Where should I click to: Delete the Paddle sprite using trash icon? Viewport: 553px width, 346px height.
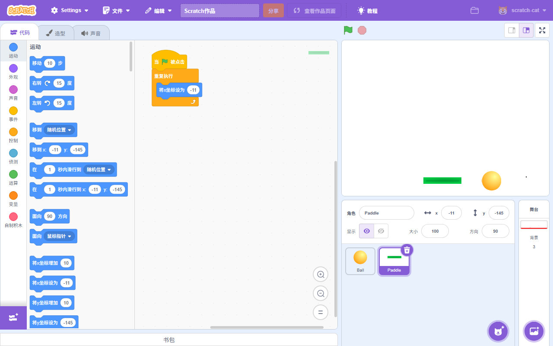(x=407, y=250)
